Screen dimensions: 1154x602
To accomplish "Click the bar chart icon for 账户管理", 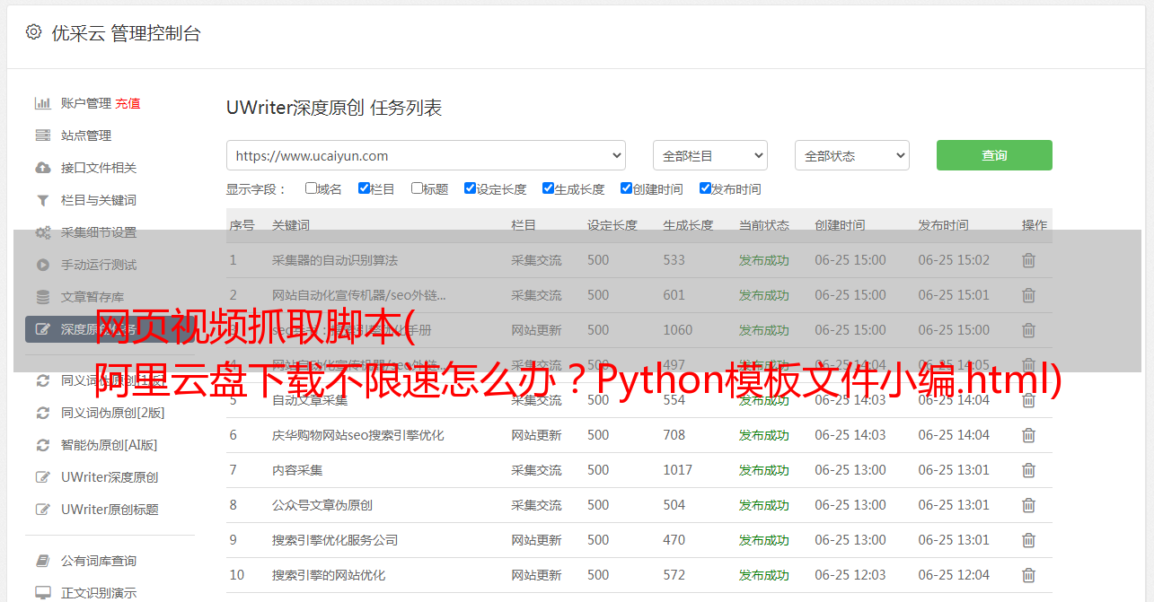I will (42, 103).
